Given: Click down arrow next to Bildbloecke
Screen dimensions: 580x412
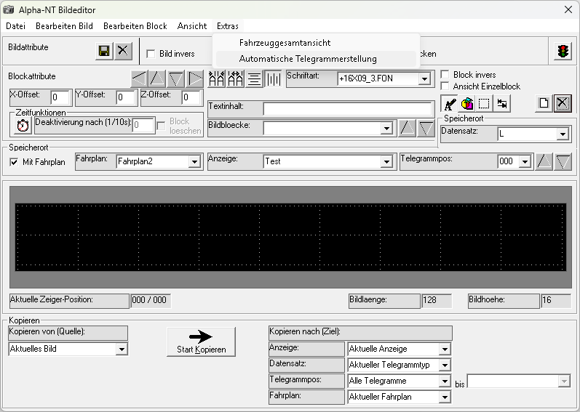Looking at the screenshot, I should click(x=426, y=128).
